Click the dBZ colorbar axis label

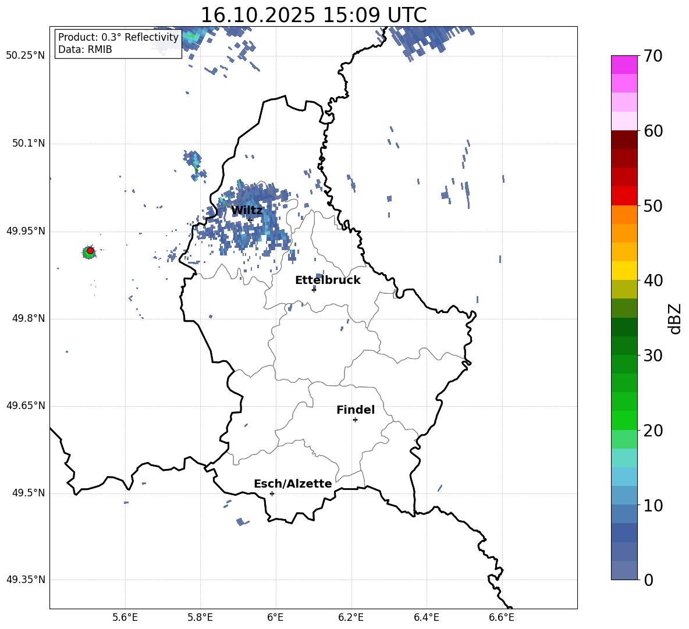tap(676, 318)
